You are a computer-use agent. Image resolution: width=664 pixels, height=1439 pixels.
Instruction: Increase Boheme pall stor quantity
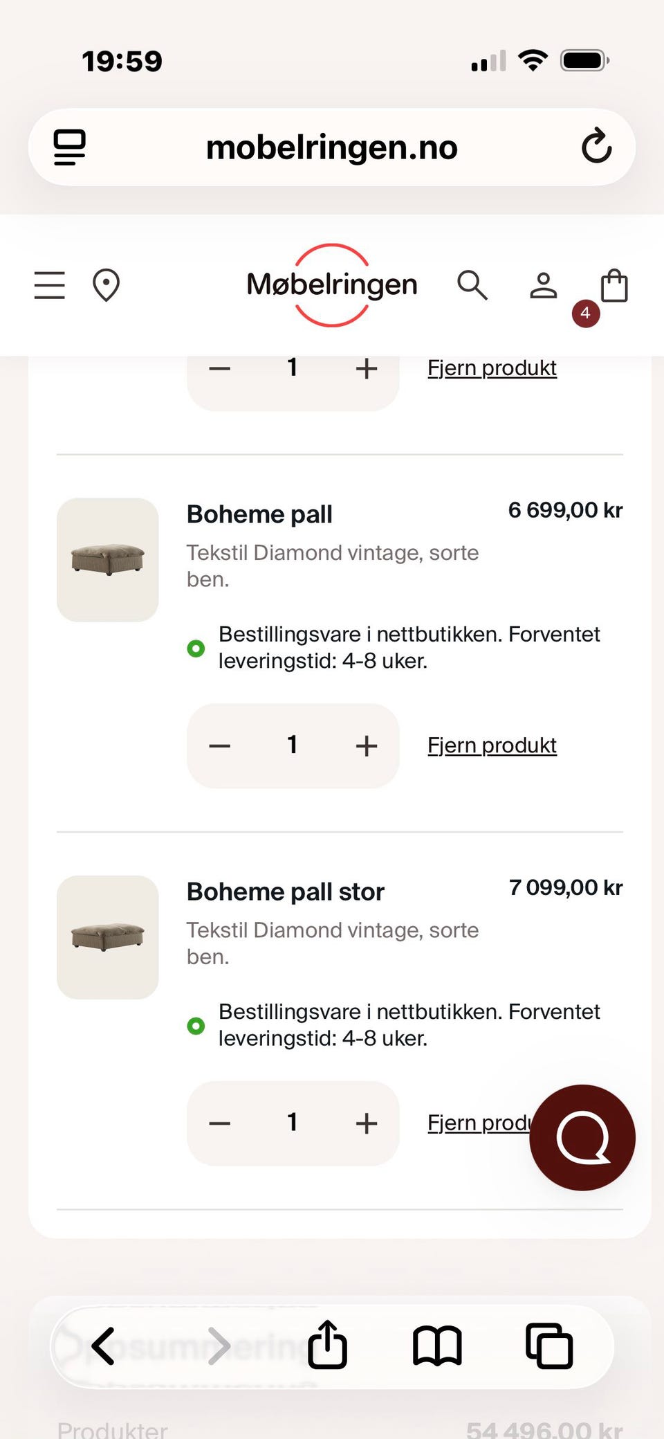[x=366, y=1123]
